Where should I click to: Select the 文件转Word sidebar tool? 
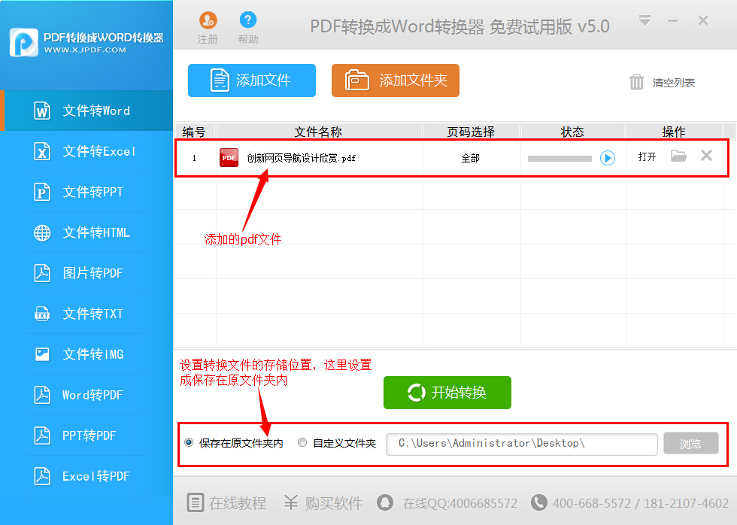pyautogui.click(x=85, y=110)
